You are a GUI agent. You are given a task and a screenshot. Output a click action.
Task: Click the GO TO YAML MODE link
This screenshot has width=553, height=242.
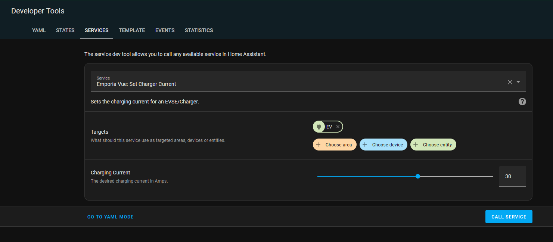(110, 217)
